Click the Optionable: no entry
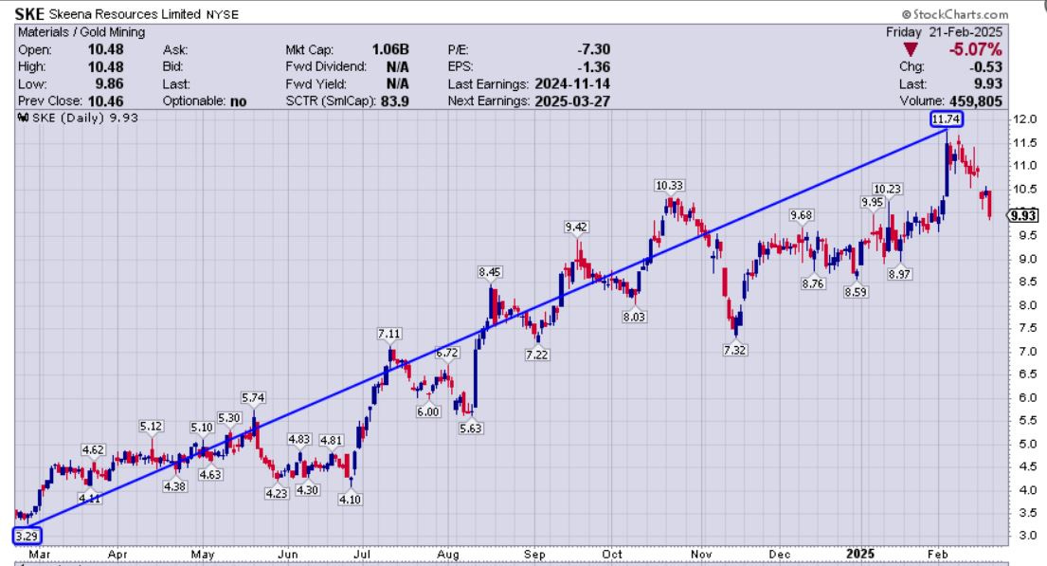This screenshot has height=566, width=1047. pos(205,100)
